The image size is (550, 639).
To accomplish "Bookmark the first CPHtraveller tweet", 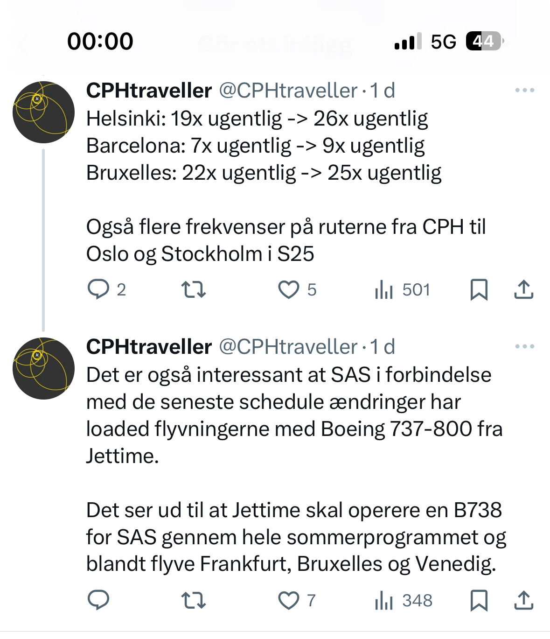I will (x=479, y=290).
